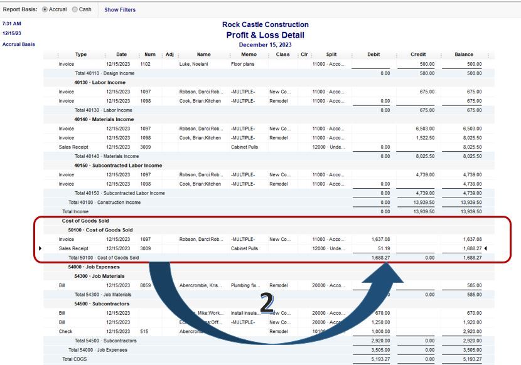Click the 54000 Job Expenses heading
This screenshot has width=521, height=365.
click(94, 267)
